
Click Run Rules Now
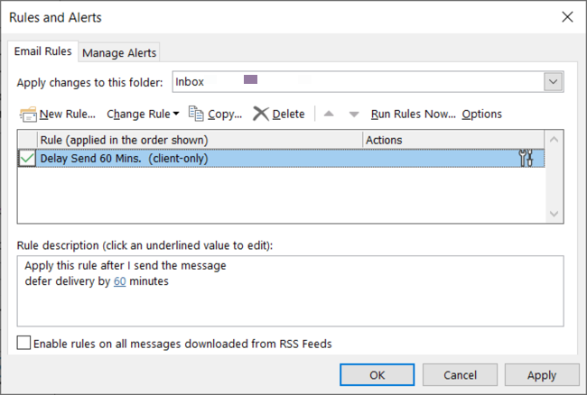click(413, 114)
